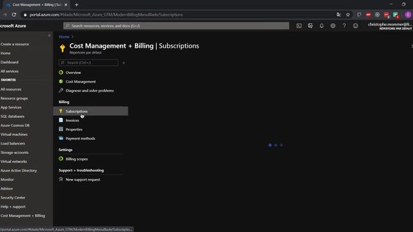This screenshot has height=232, width=413.
Task: Open a new browser tab
Action: pyautogui.click(x=77, y=5)
